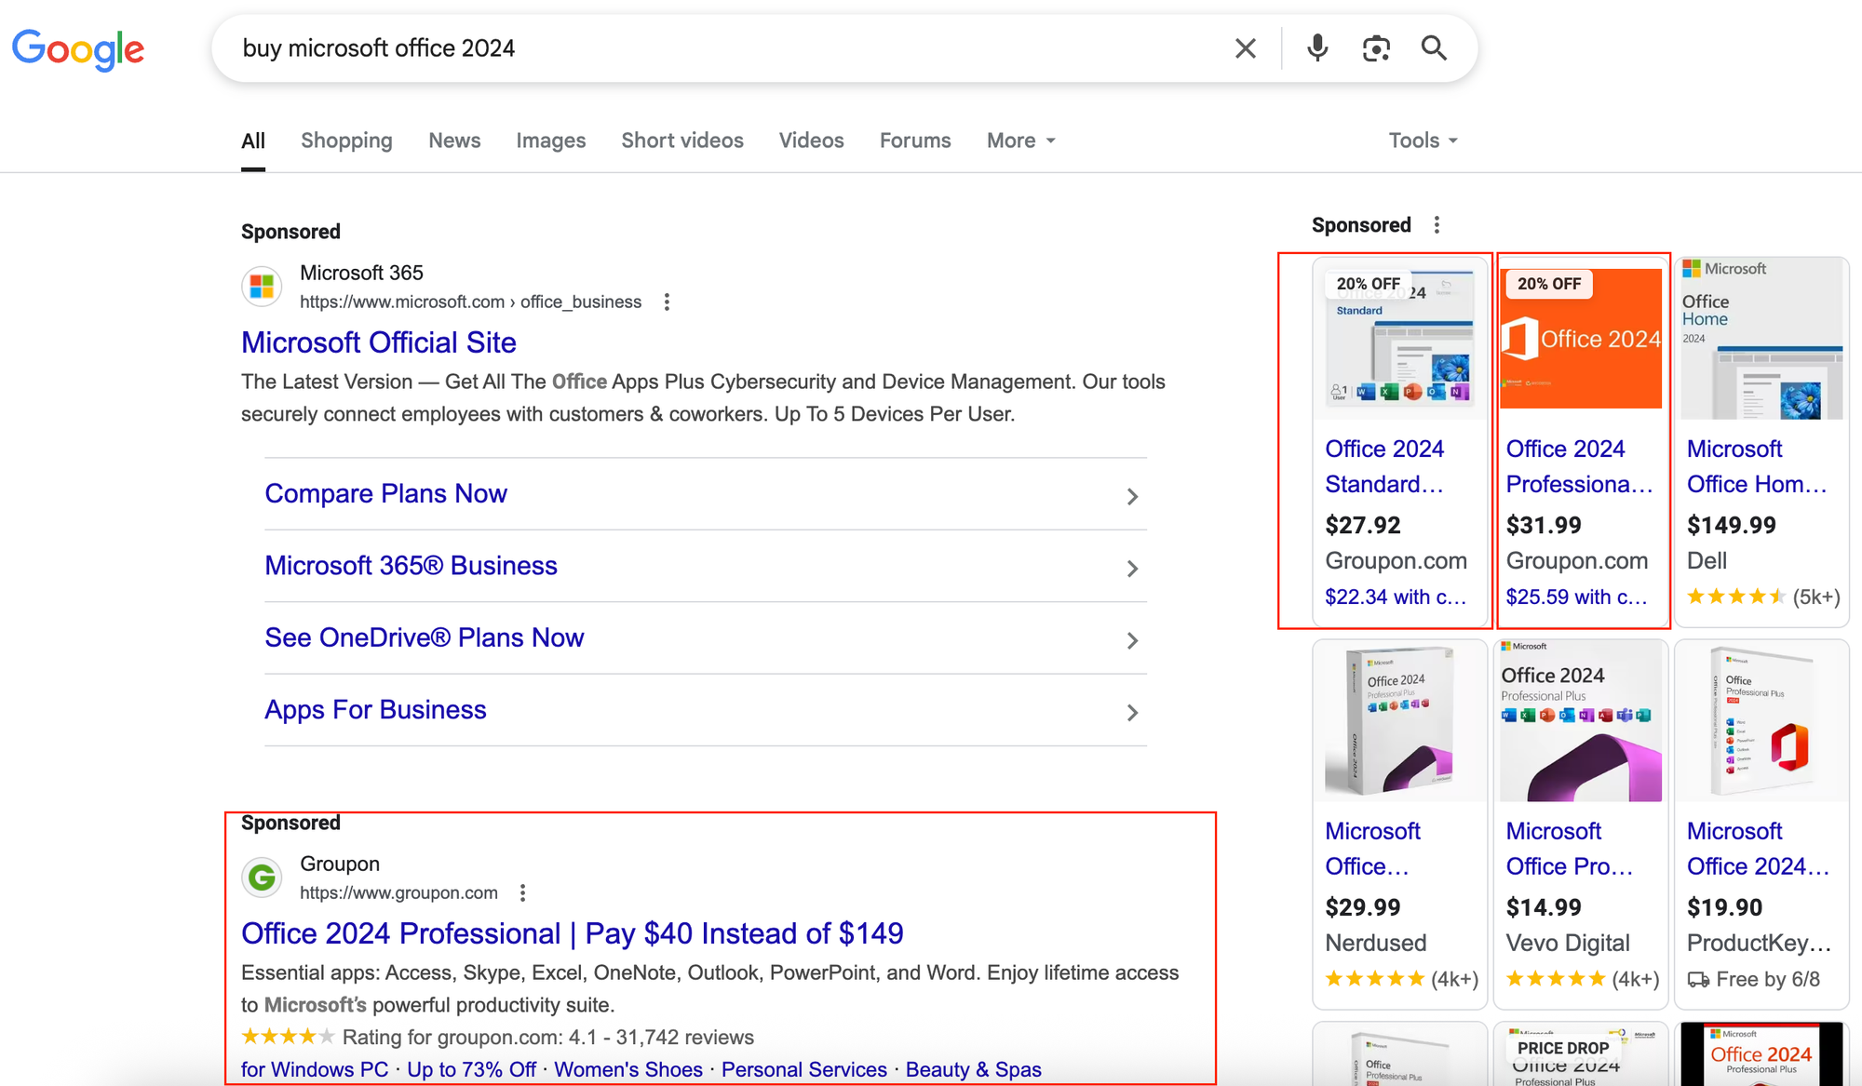The height and width of the screenshot is (1086, 1862).
Task: Click chevron beside Microsoft 365® Business
Action: click(x=1132, y=569)
